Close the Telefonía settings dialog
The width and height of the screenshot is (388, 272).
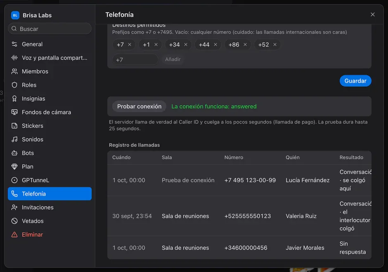[372, 14]
